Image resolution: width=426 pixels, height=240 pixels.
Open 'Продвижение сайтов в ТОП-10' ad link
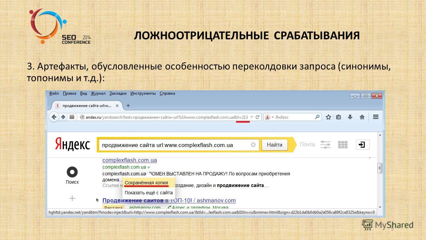[169, 200]
